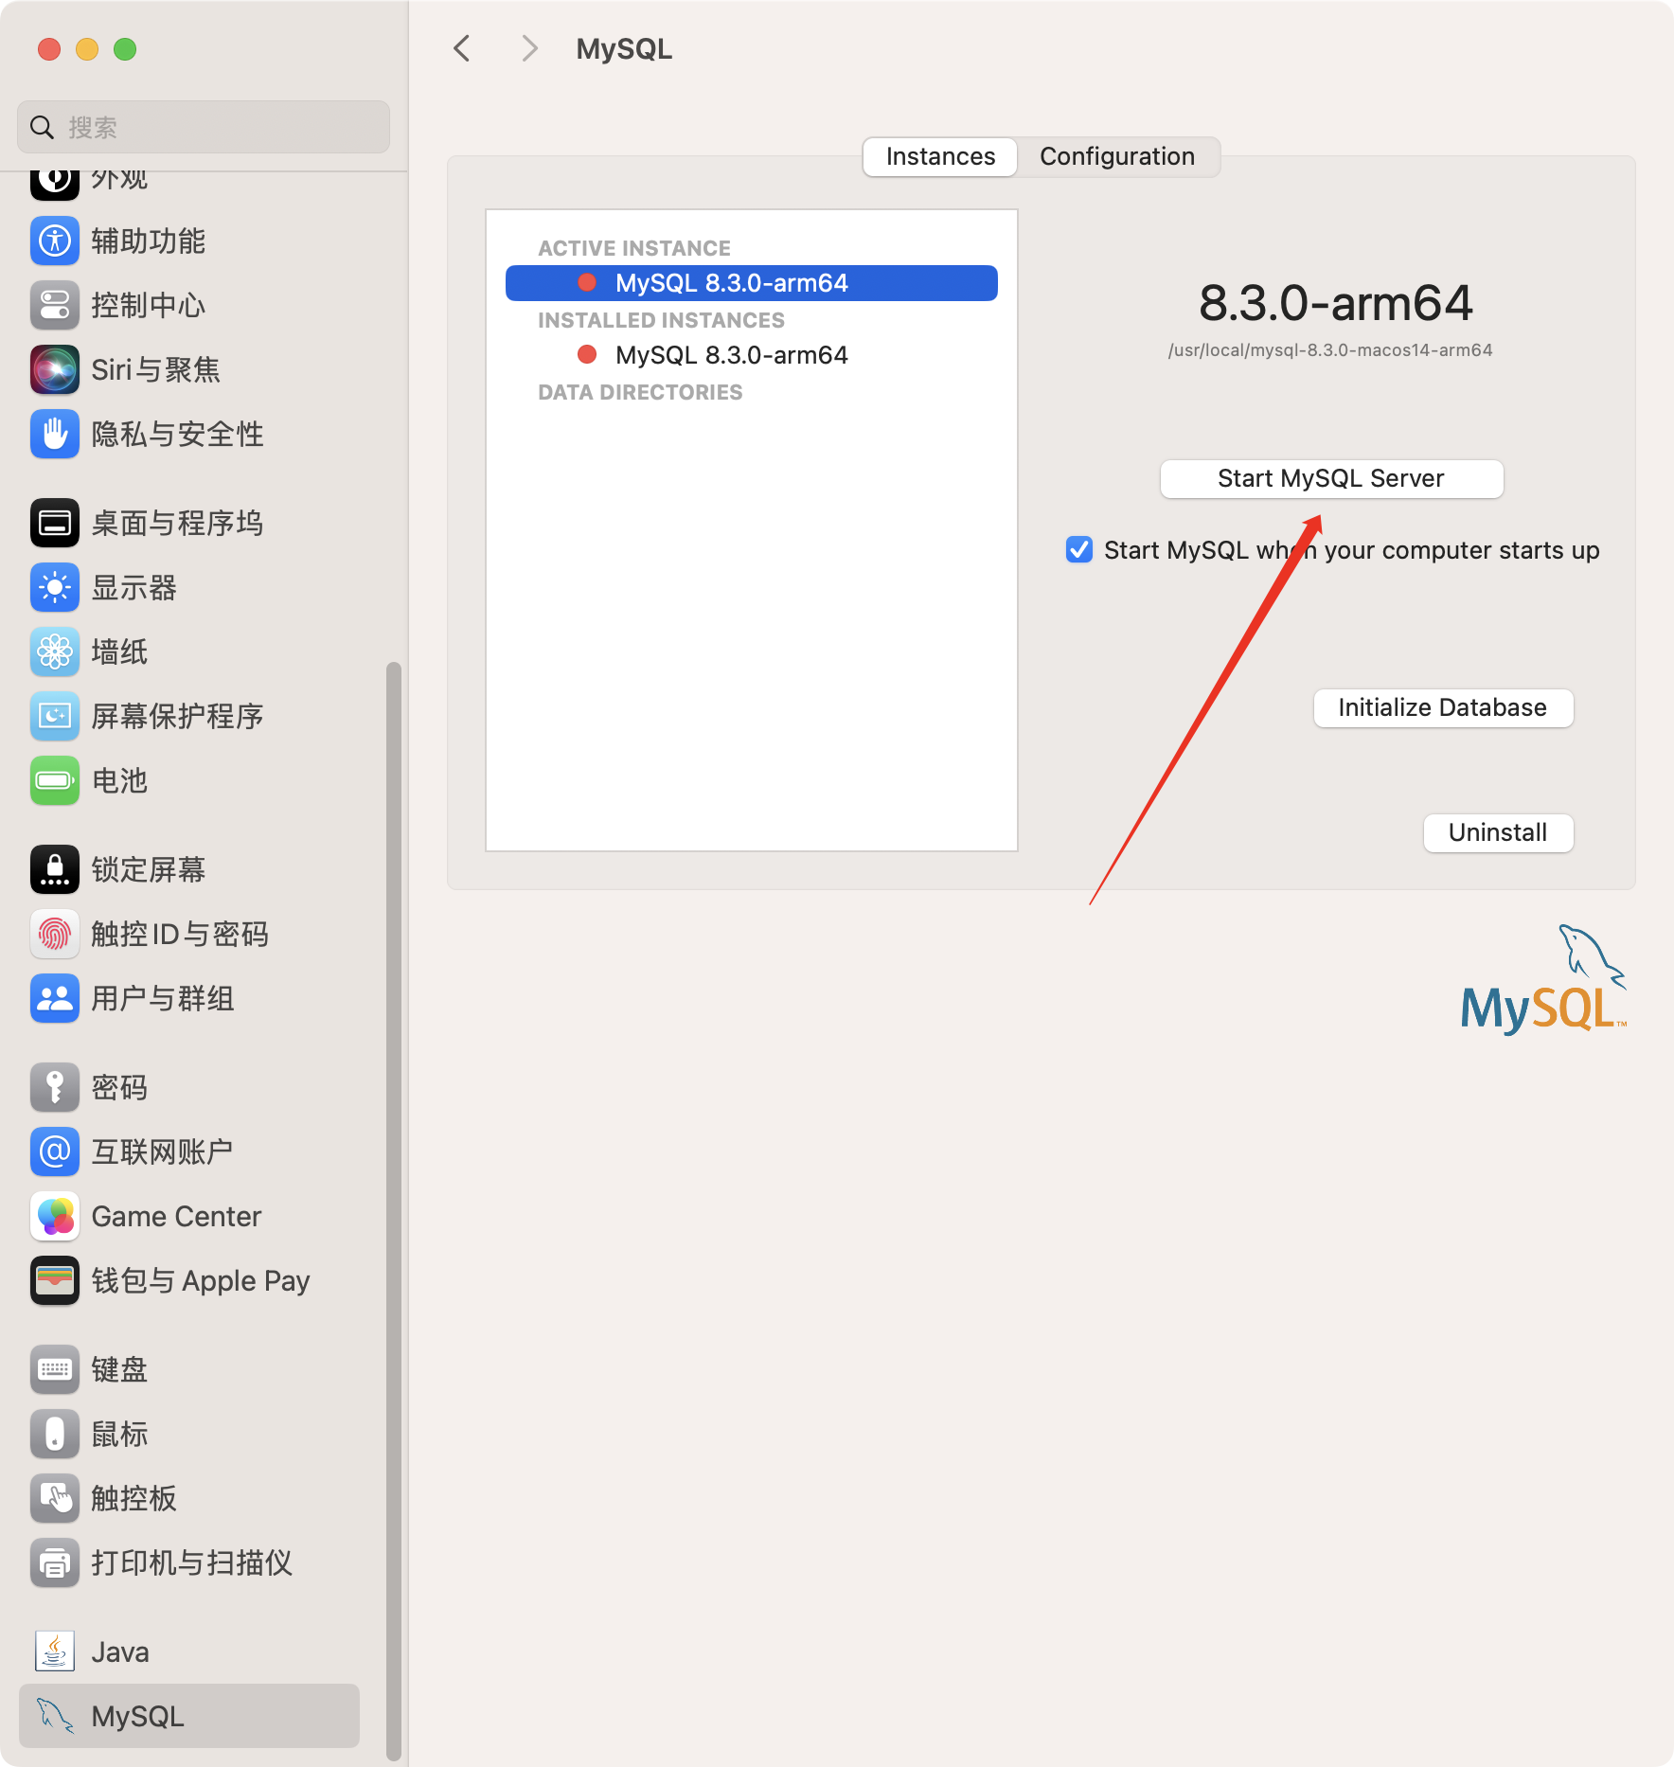The height and width of the screenshot is (1767, 1674).
Task: Open Java preference pane icon
Action: point(55,1651)
